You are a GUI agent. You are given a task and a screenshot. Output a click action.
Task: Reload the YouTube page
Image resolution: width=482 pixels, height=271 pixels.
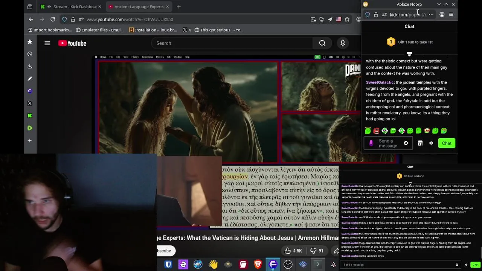pos(53,19)
